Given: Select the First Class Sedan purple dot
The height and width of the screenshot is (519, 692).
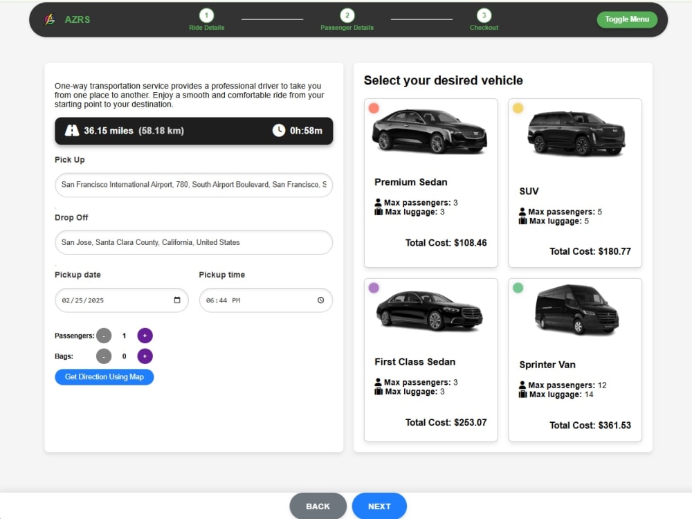Looking at the screenshot, I should tap(374, 288).
